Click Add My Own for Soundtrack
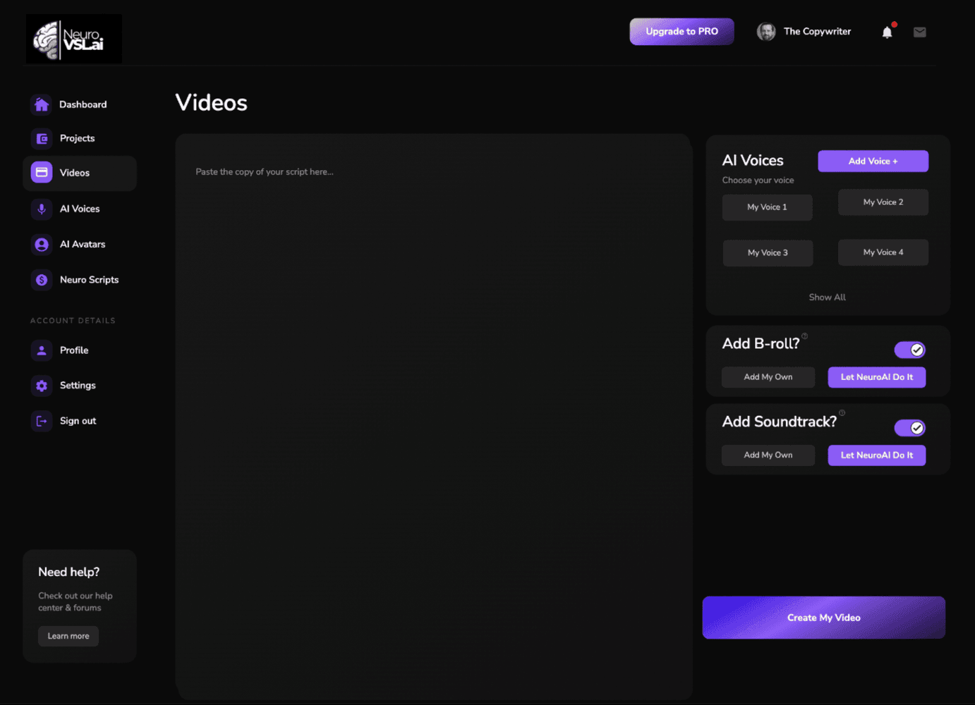 pos(768,455)
